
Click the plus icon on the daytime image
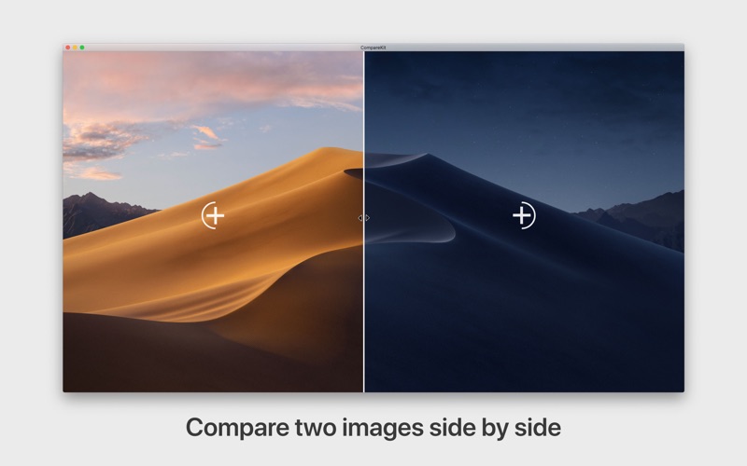214,215
